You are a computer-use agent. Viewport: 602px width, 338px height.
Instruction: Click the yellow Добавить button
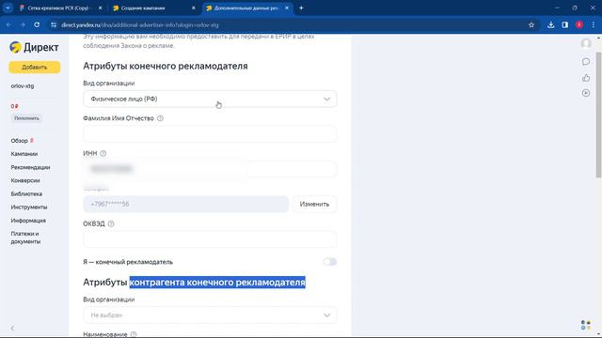pos(35,67)
